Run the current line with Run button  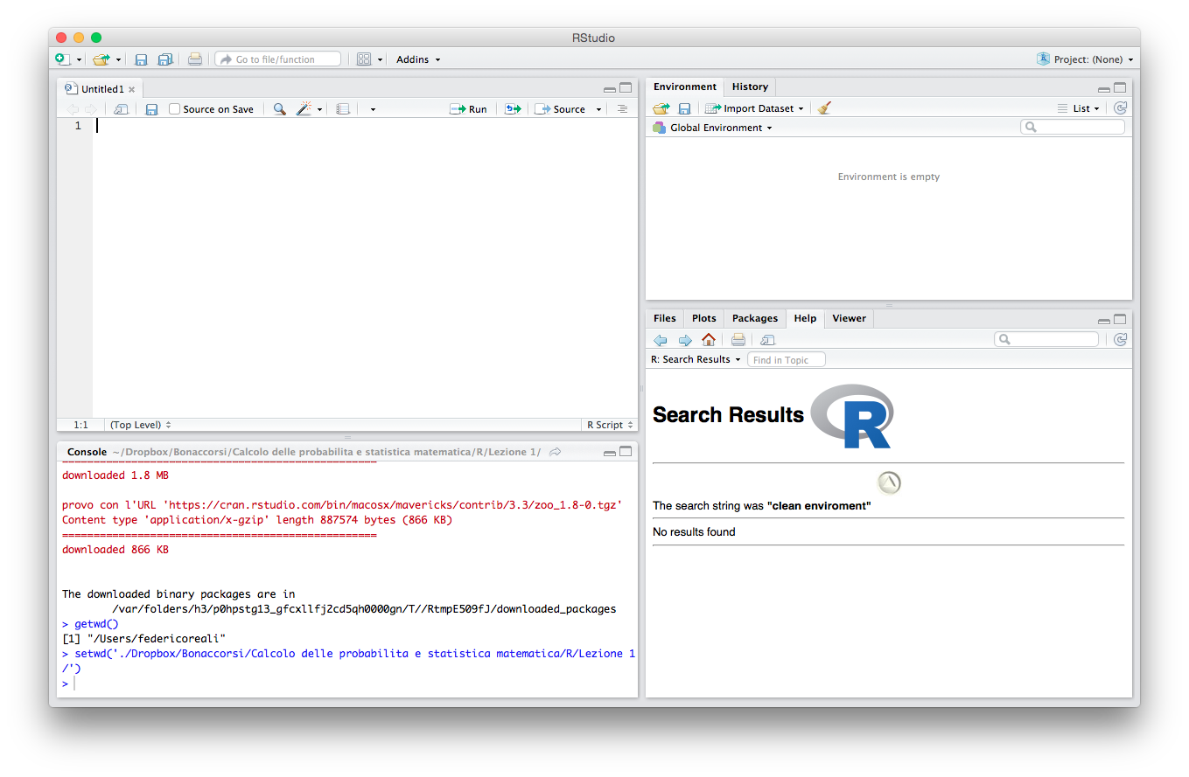click(468, 109)
